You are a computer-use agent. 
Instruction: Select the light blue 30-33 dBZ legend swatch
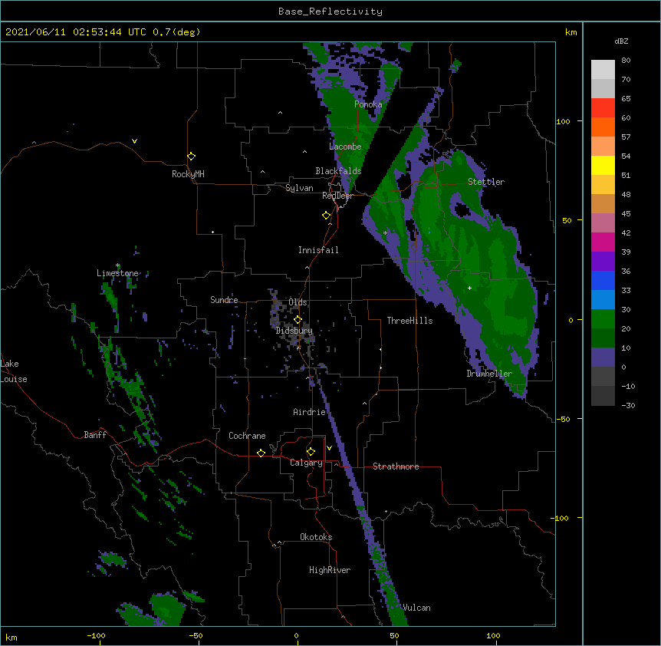(x=603, y=300)
